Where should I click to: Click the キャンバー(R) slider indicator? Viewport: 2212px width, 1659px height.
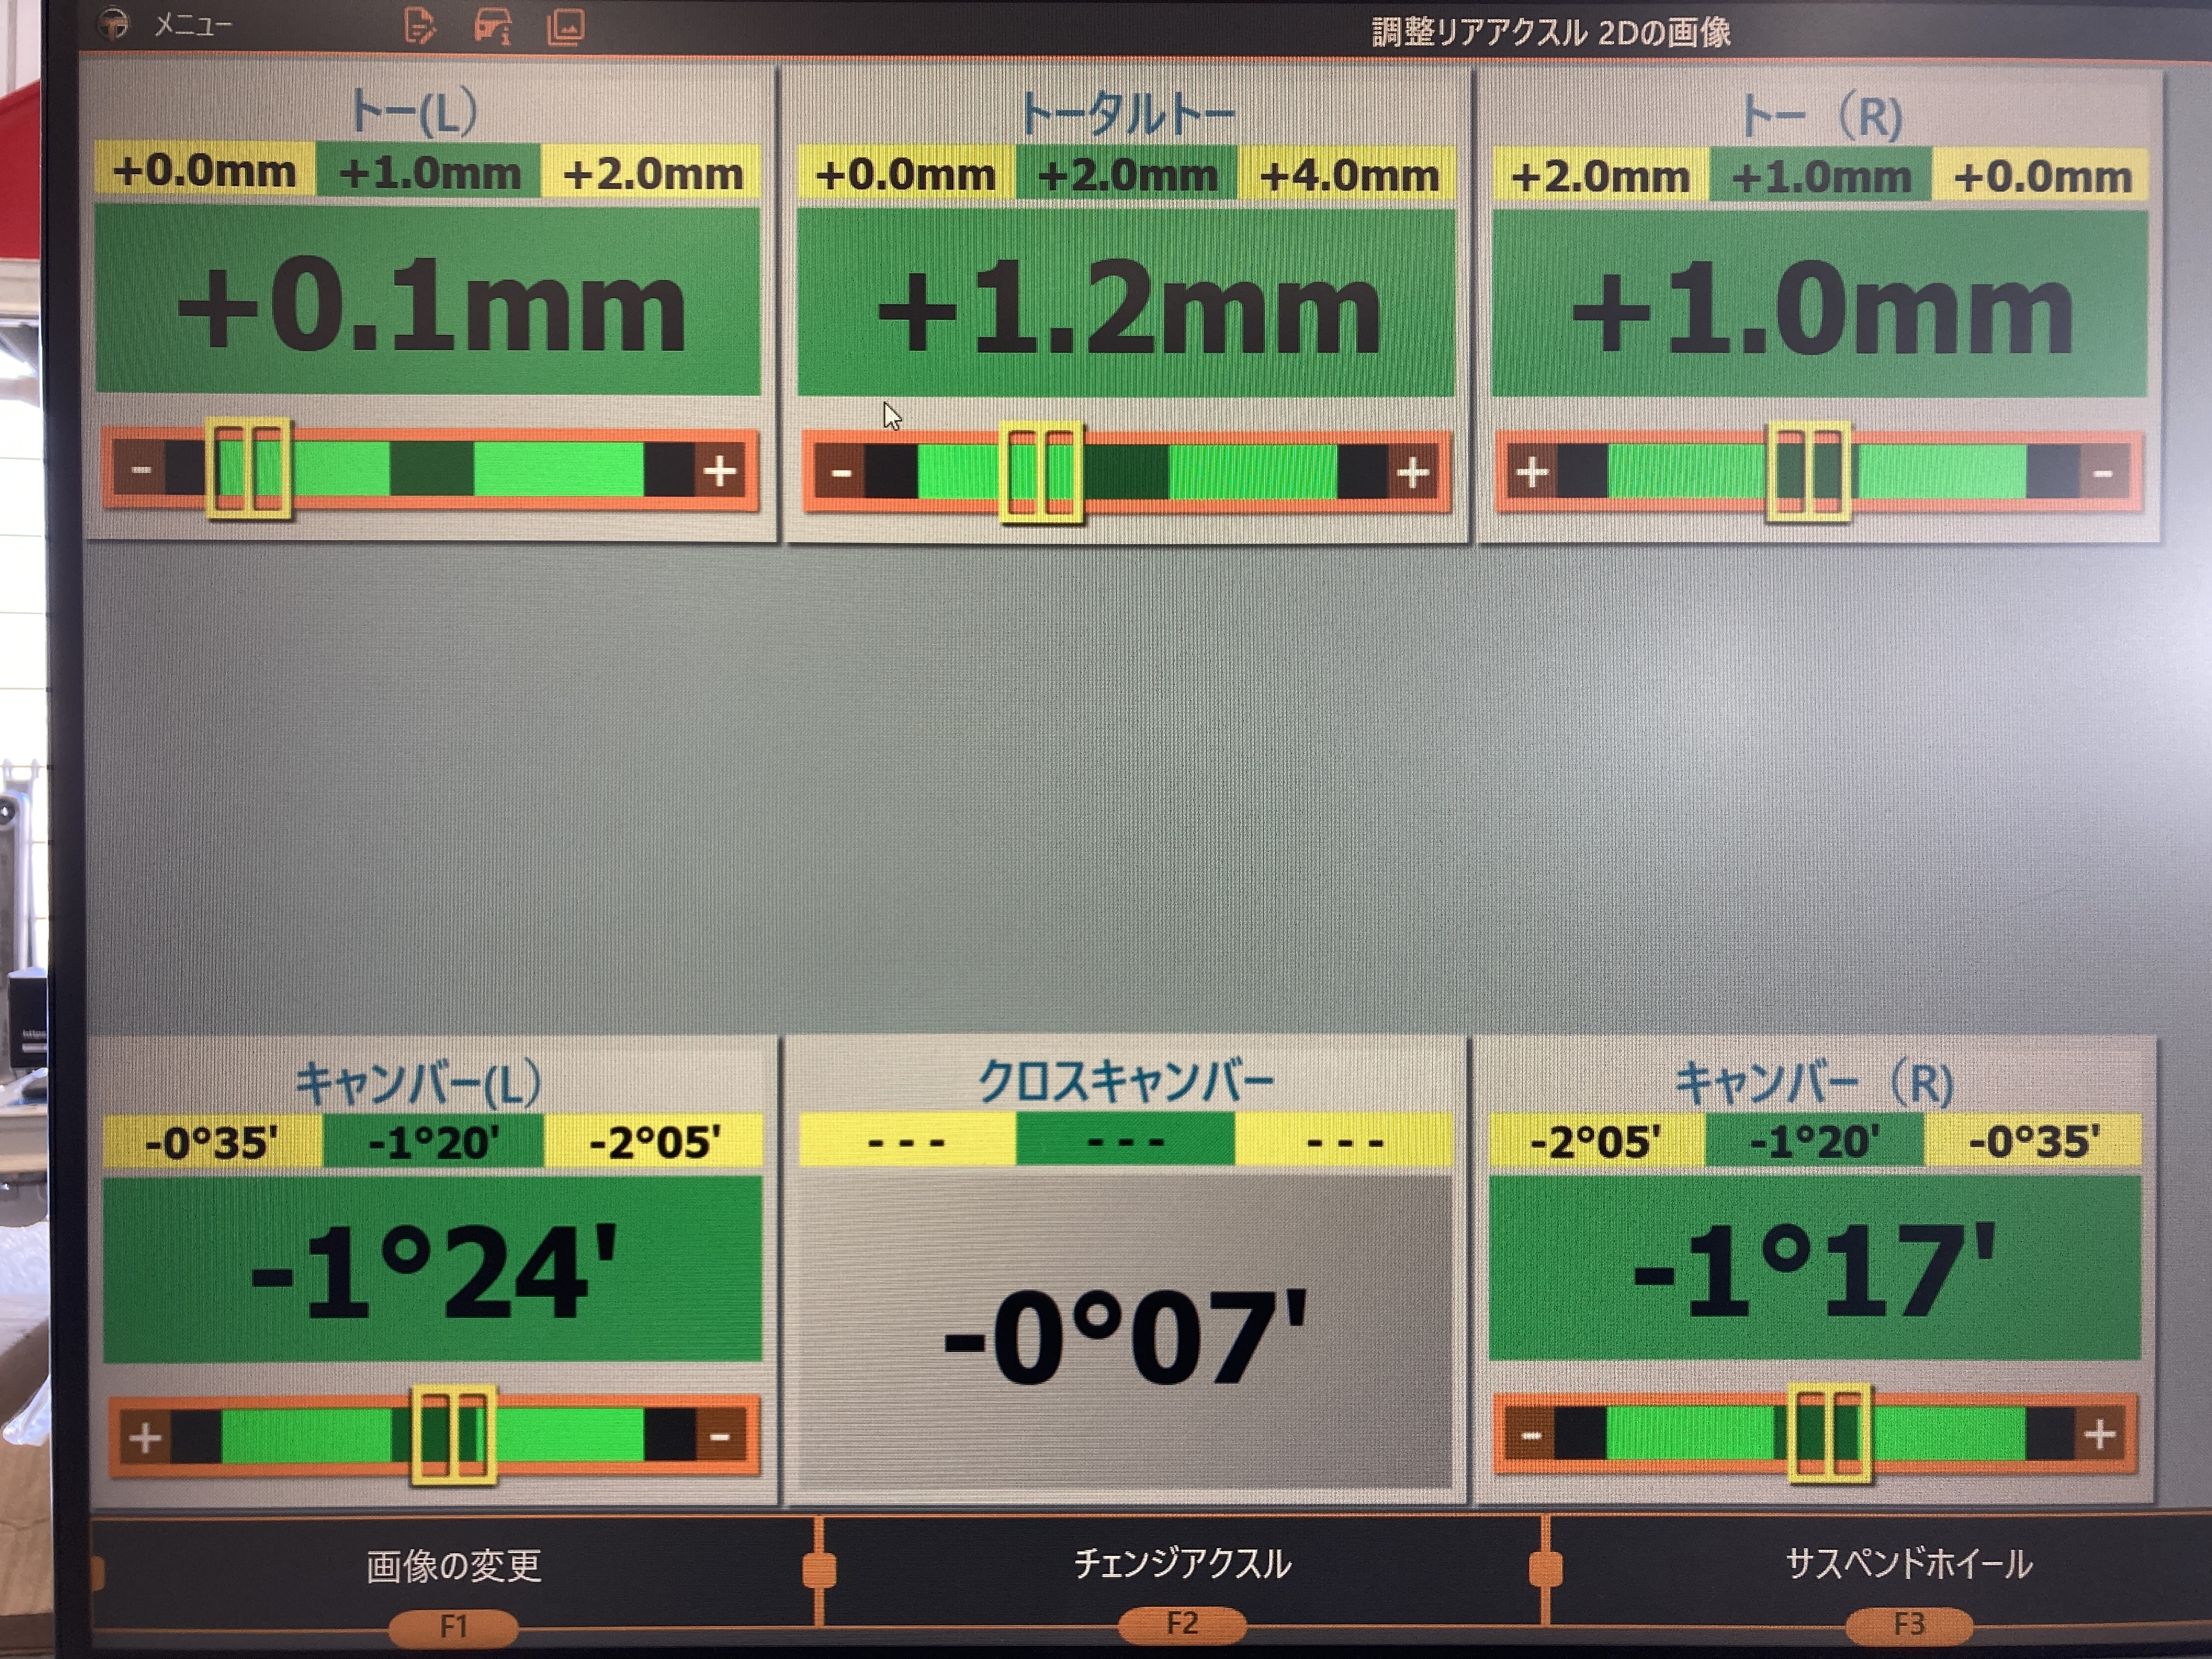click(1829, 1433)
